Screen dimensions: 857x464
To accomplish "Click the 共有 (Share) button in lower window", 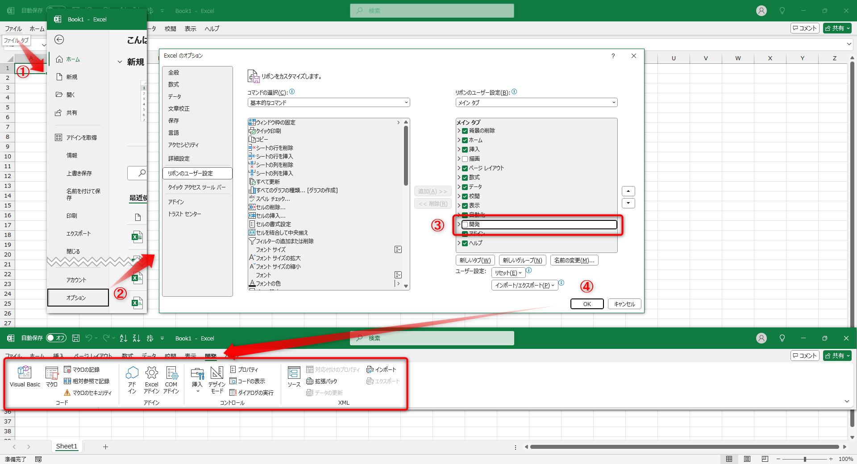I will [x=837, y=356].
